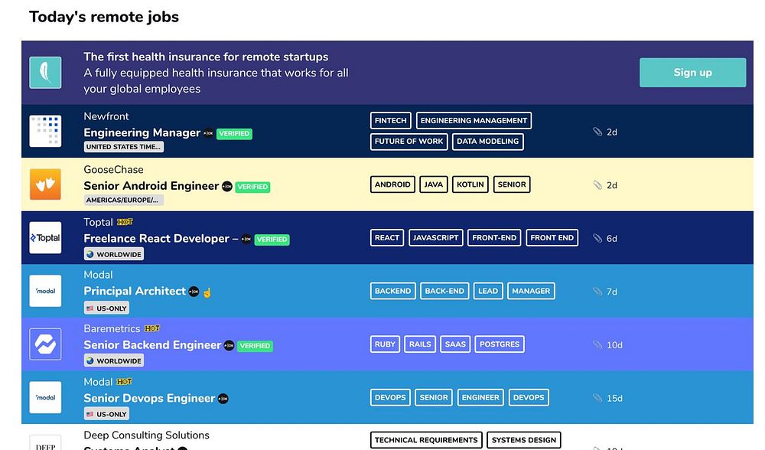
Task: Click VERIFIED badge beside Senior Backend Engineer
Action: click(x=255, y=346)
